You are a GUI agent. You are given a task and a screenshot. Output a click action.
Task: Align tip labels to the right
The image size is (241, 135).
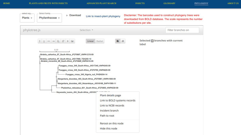(123, 41)
